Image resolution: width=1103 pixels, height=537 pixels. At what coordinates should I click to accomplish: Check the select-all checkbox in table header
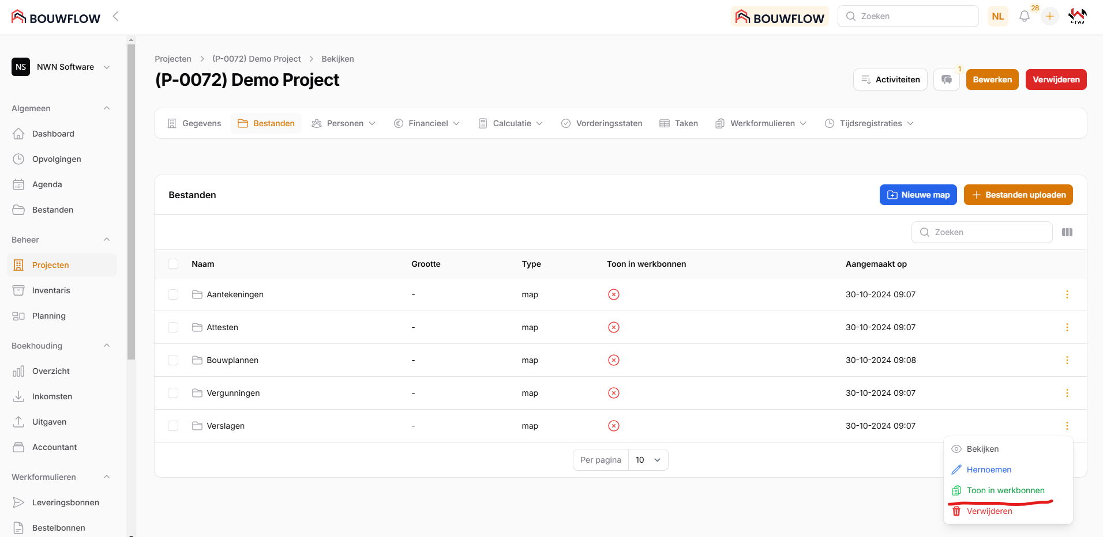173,264
